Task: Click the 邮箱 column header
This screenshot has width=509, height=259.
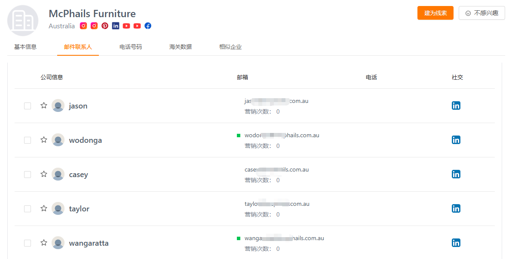Action: [x=242, y=77]
